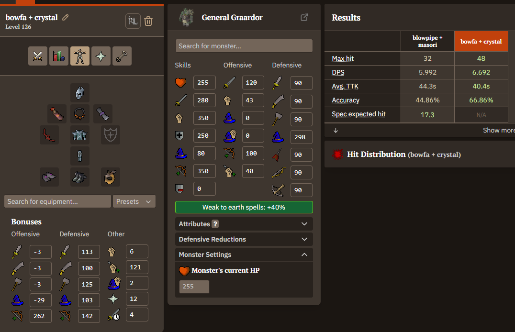The height and width of the screenshot is (332, 515).
Task: Click the Spec expected hit label
Action: (358, 114)
